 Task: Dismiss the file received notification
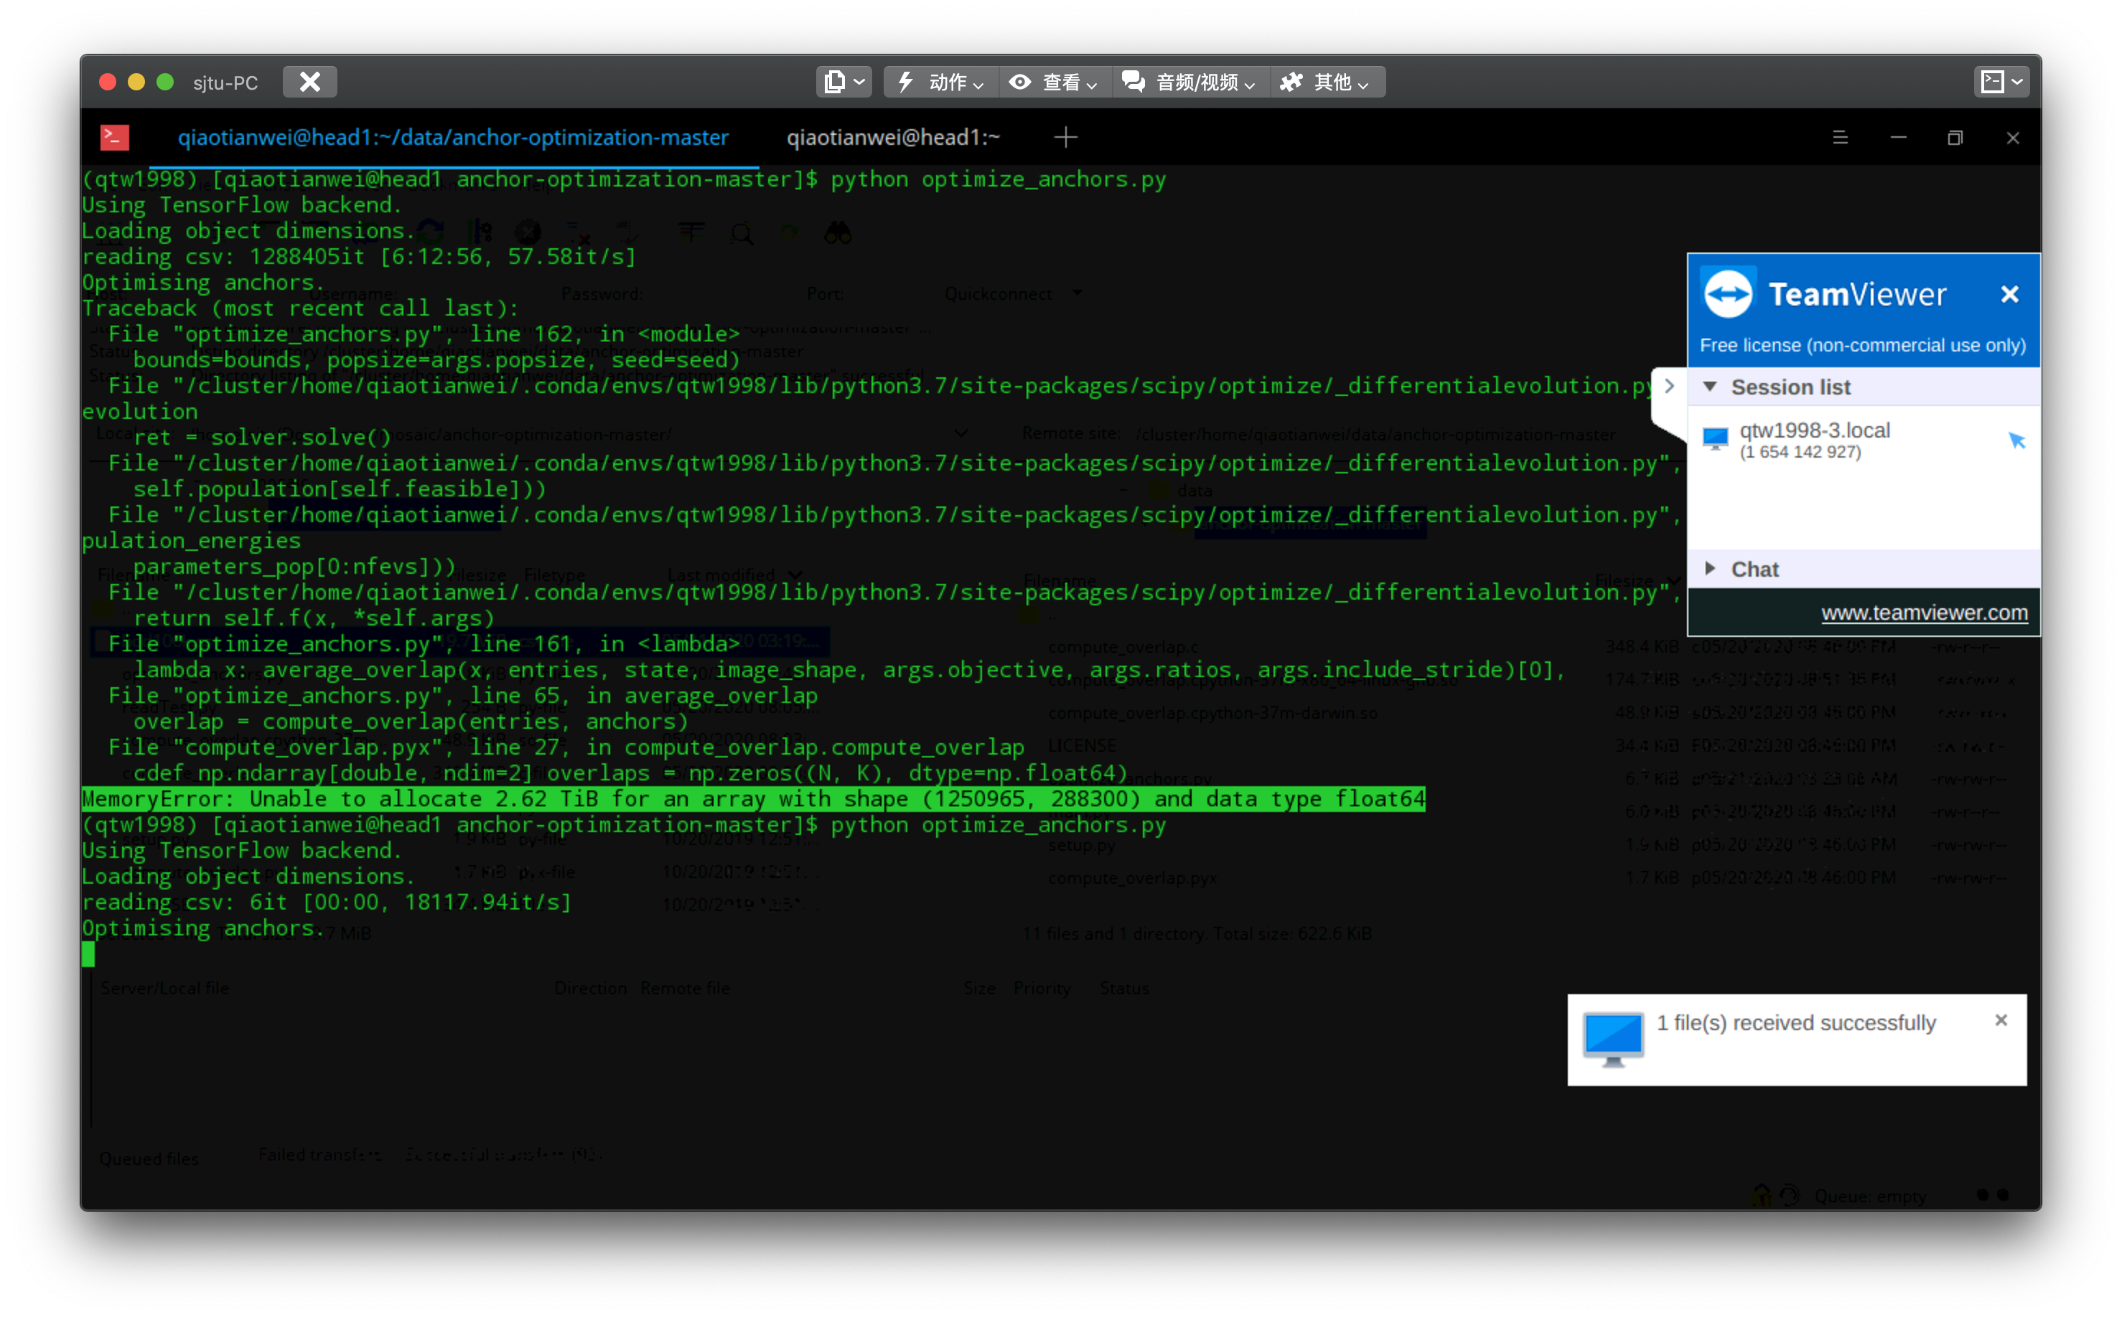pos(2001,1020)
